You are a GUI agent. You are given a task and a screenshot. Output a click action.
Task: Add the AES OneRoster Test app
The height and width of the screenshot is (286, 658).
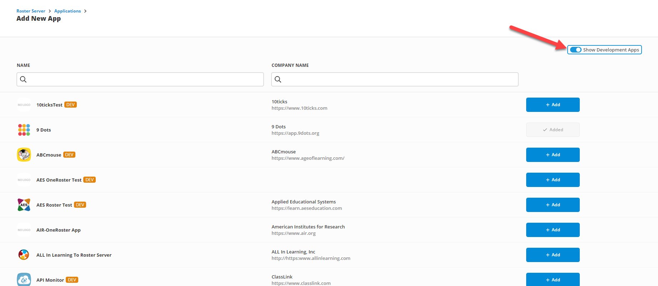tap(553, 180)
